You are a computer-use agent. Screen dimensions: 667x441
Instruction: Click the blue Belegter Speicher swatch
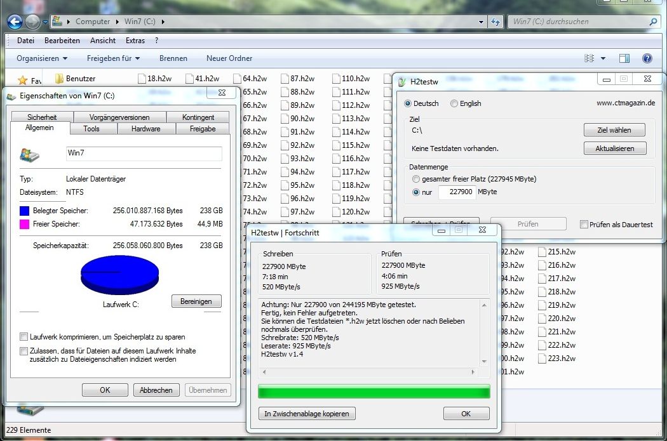click(x=25, y=211)
